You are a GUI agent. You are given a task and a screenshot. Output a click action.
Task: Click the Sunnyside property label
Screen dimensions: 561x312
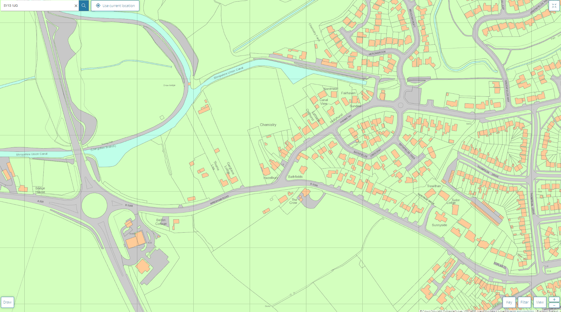439,225
